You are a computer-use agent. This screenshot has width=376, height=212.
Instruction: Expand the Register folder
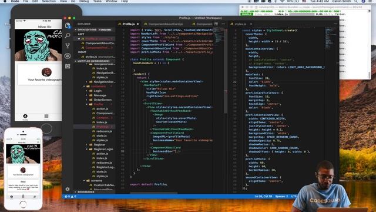coord(99,145)
